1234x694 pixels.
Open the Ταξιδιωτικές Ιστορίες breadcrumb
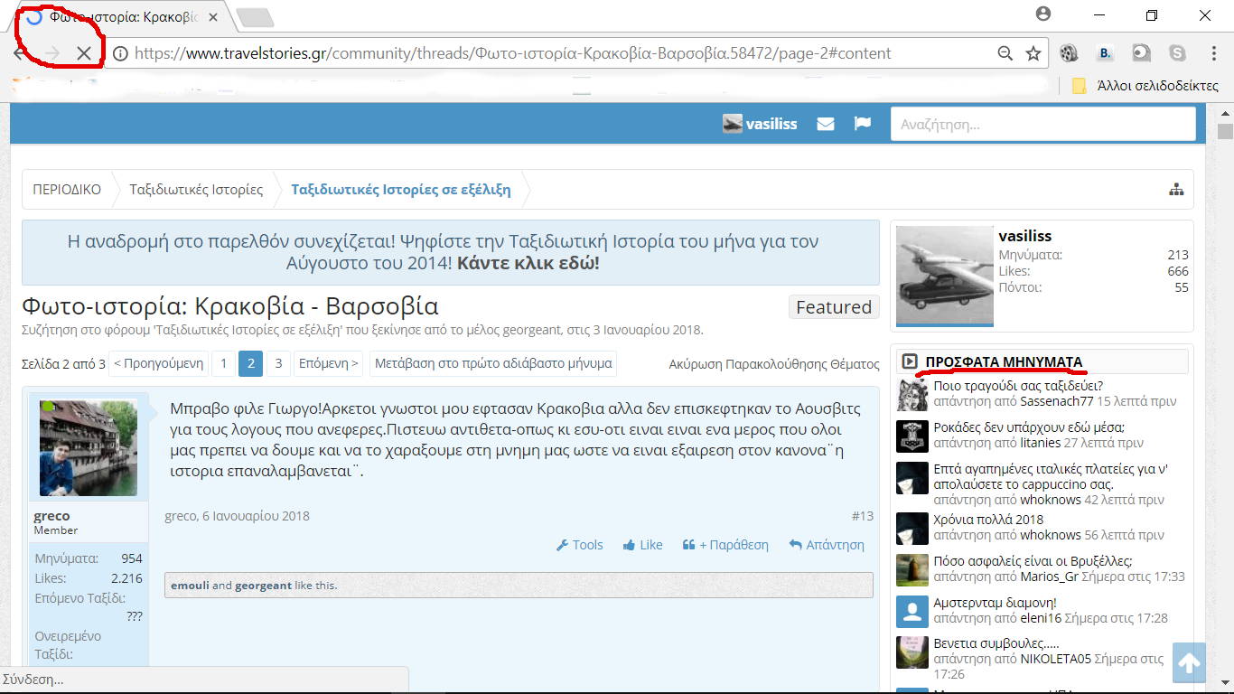[196, 190]
